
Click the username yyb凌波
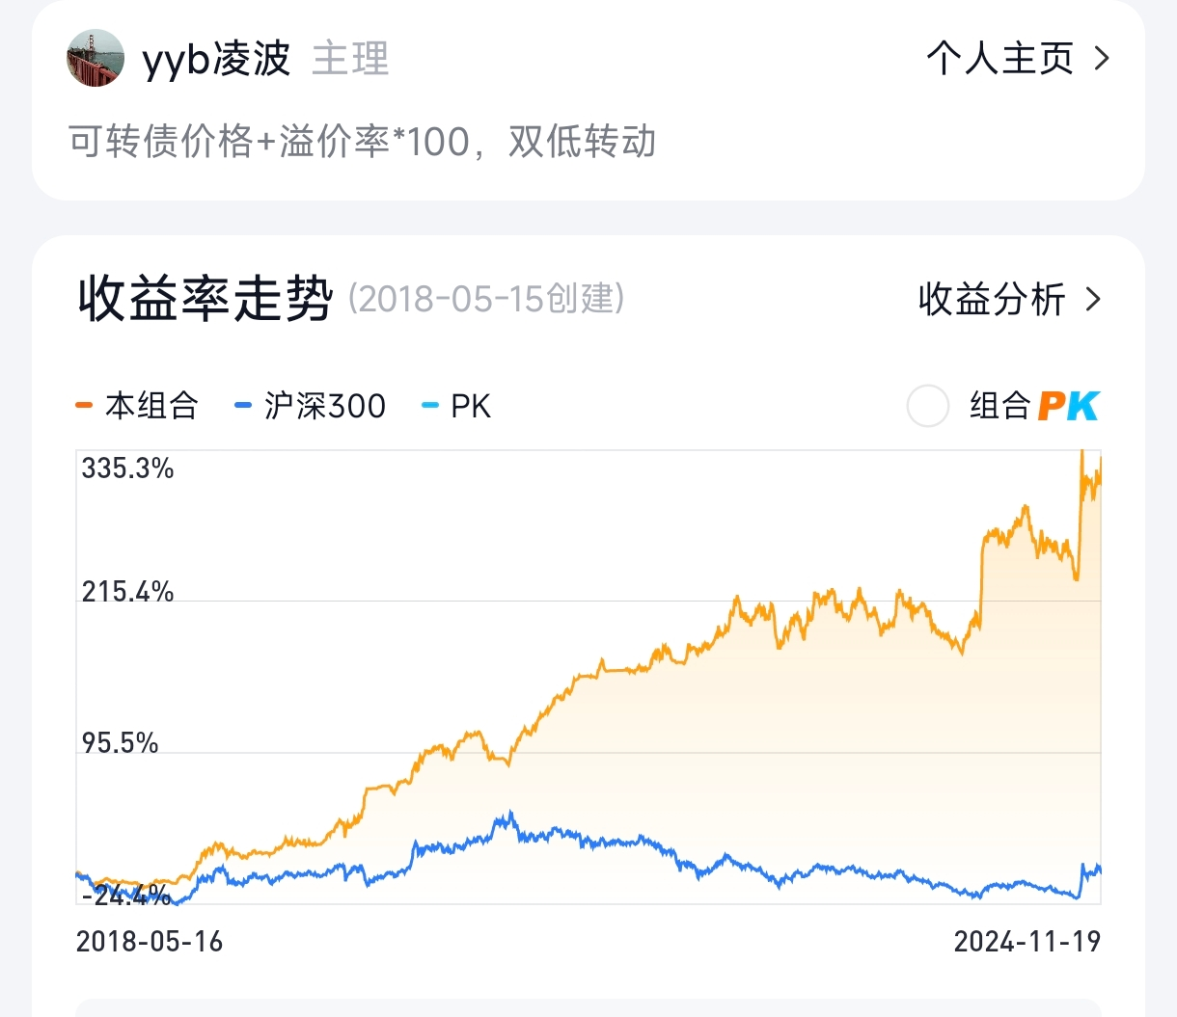click(x=216, y=59)
